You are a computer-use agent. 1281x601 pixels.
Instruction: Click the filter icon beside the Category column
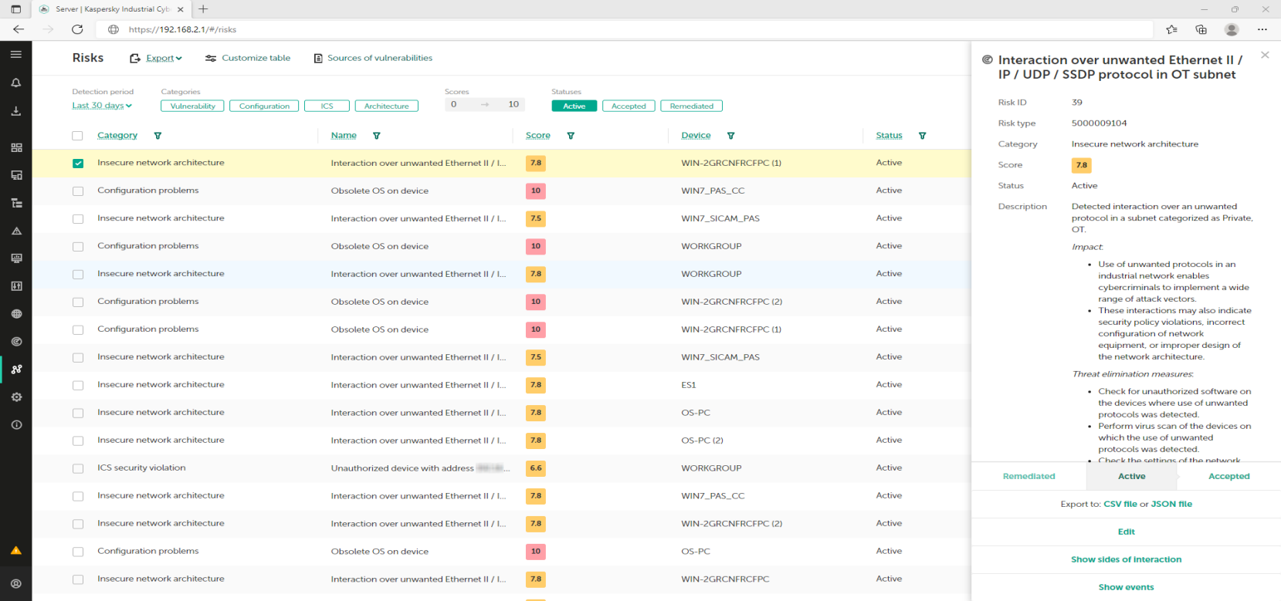pos(158,136)
